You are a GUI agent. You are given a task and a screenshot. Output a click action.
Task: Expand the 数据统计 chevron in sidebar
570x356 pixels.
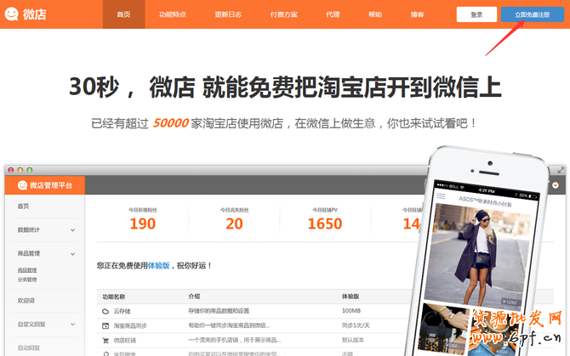(72, 230)
